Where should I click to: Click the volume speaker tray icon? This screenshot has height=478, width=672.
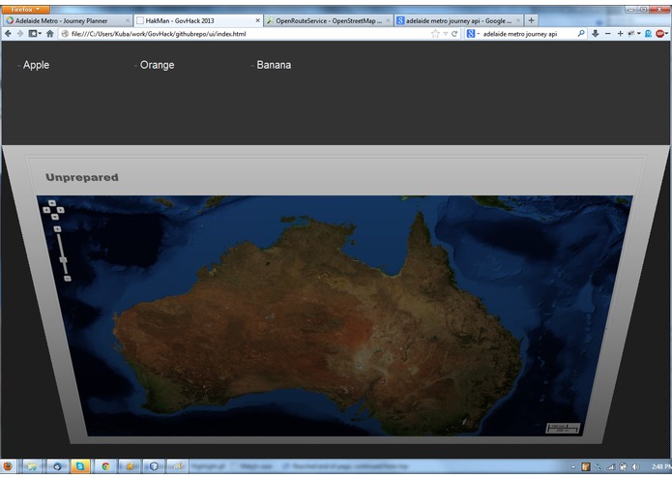coord(635,466)
